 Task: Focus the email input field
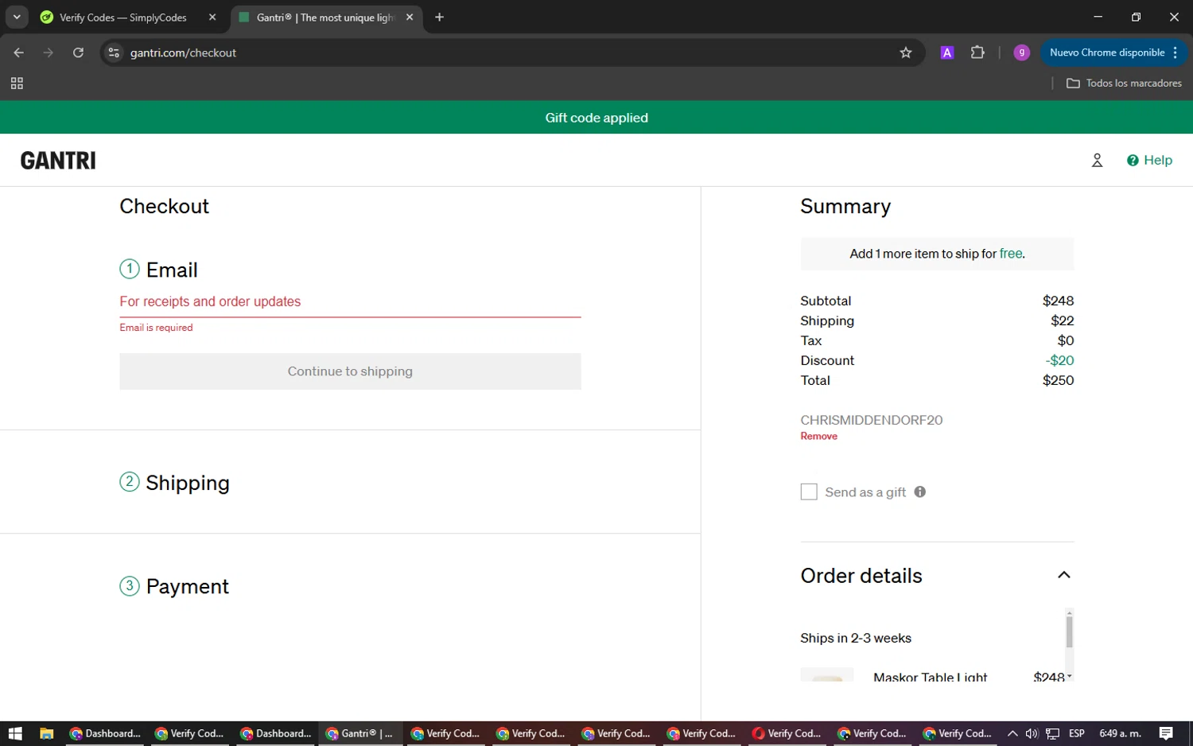point(350,301)
